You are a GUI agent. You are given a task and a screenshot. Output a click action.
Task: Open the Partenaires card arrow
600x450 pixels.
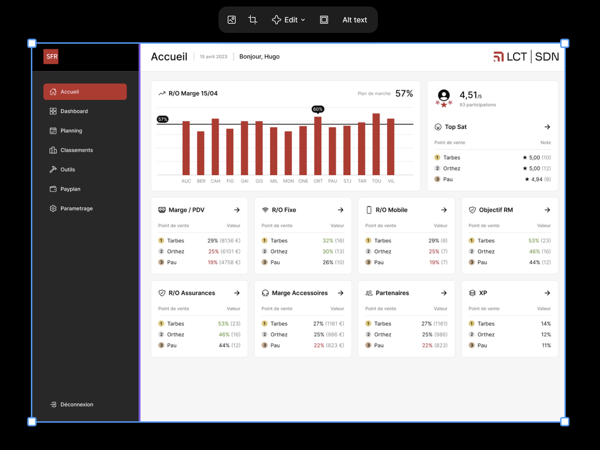pyautogui.click(x=444, y=293)
